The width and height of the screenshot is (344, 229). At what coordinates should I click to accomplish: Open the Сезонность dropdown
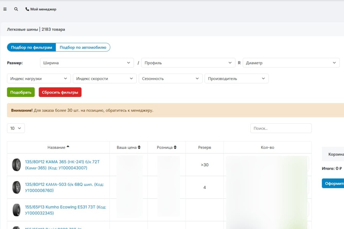click(x=170, y=79)
